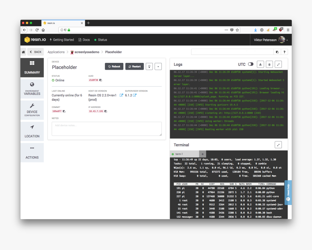Viewport: 312px width, 250px height.
Task: Click the Need help side tab
Action: (x=288, y=193)
